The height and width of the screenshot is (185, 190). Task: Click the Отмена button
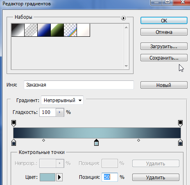(x=164, y=32)
